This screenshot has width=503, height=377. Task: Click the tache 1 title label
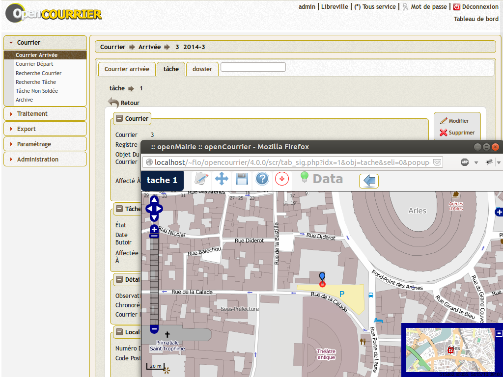click(x=162, y=180)
